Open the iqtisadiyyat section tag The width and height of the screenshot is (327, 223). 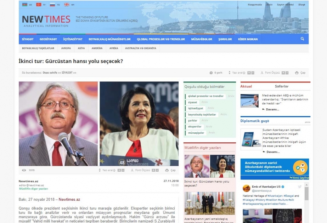click(196, 108)
